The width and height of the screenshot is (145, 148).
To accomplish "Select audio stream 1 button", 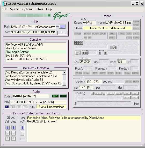I will coord(7,107).
